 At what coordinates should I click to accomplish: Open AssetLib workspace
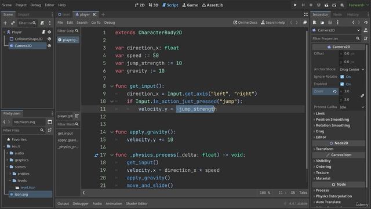click(213, 5)
